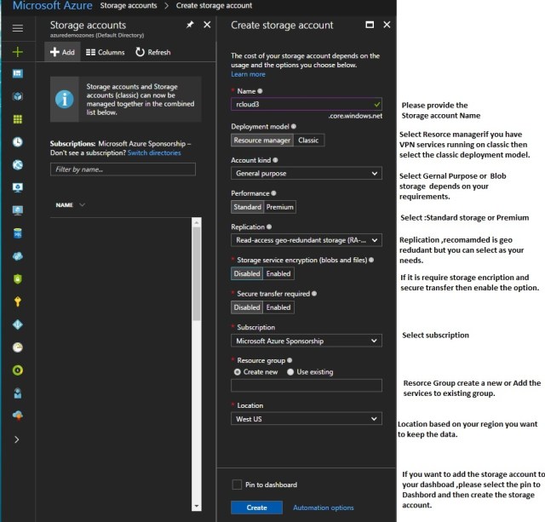Open the Virtual machines (classic) icon
This screenshot has width=545, height=522.
pos(18,210)
